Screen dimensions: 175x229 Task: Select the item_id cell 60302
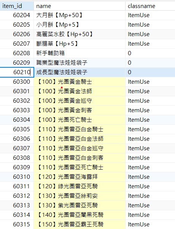click(x=17, y=101)
